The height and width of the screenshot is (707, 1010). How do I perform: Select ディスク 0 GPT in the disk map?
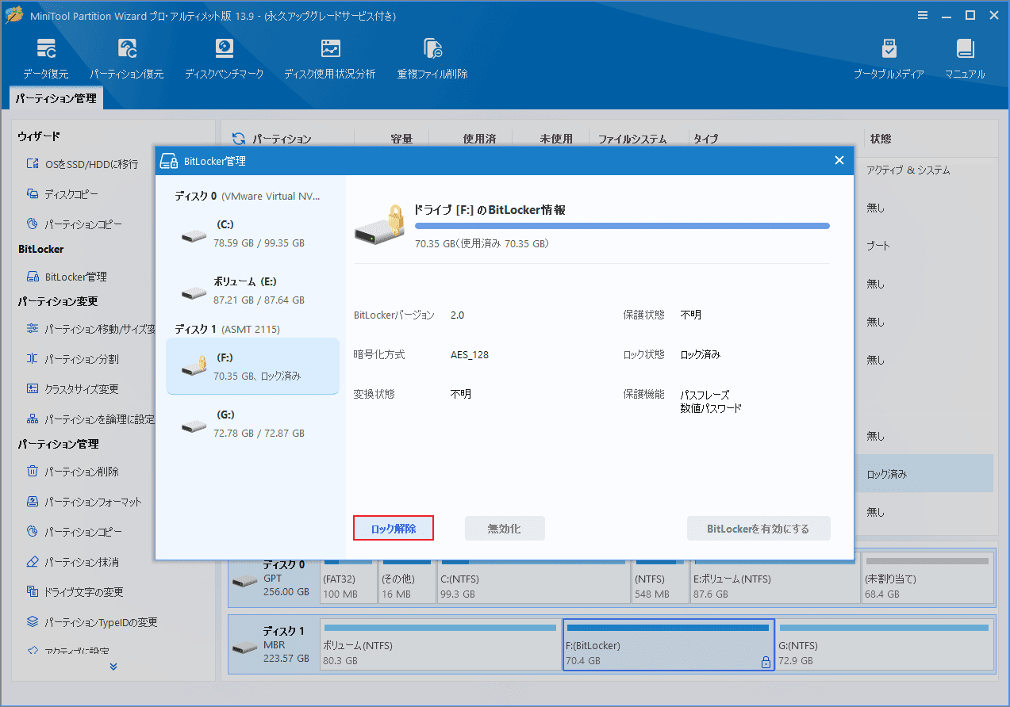coord(273,577)
